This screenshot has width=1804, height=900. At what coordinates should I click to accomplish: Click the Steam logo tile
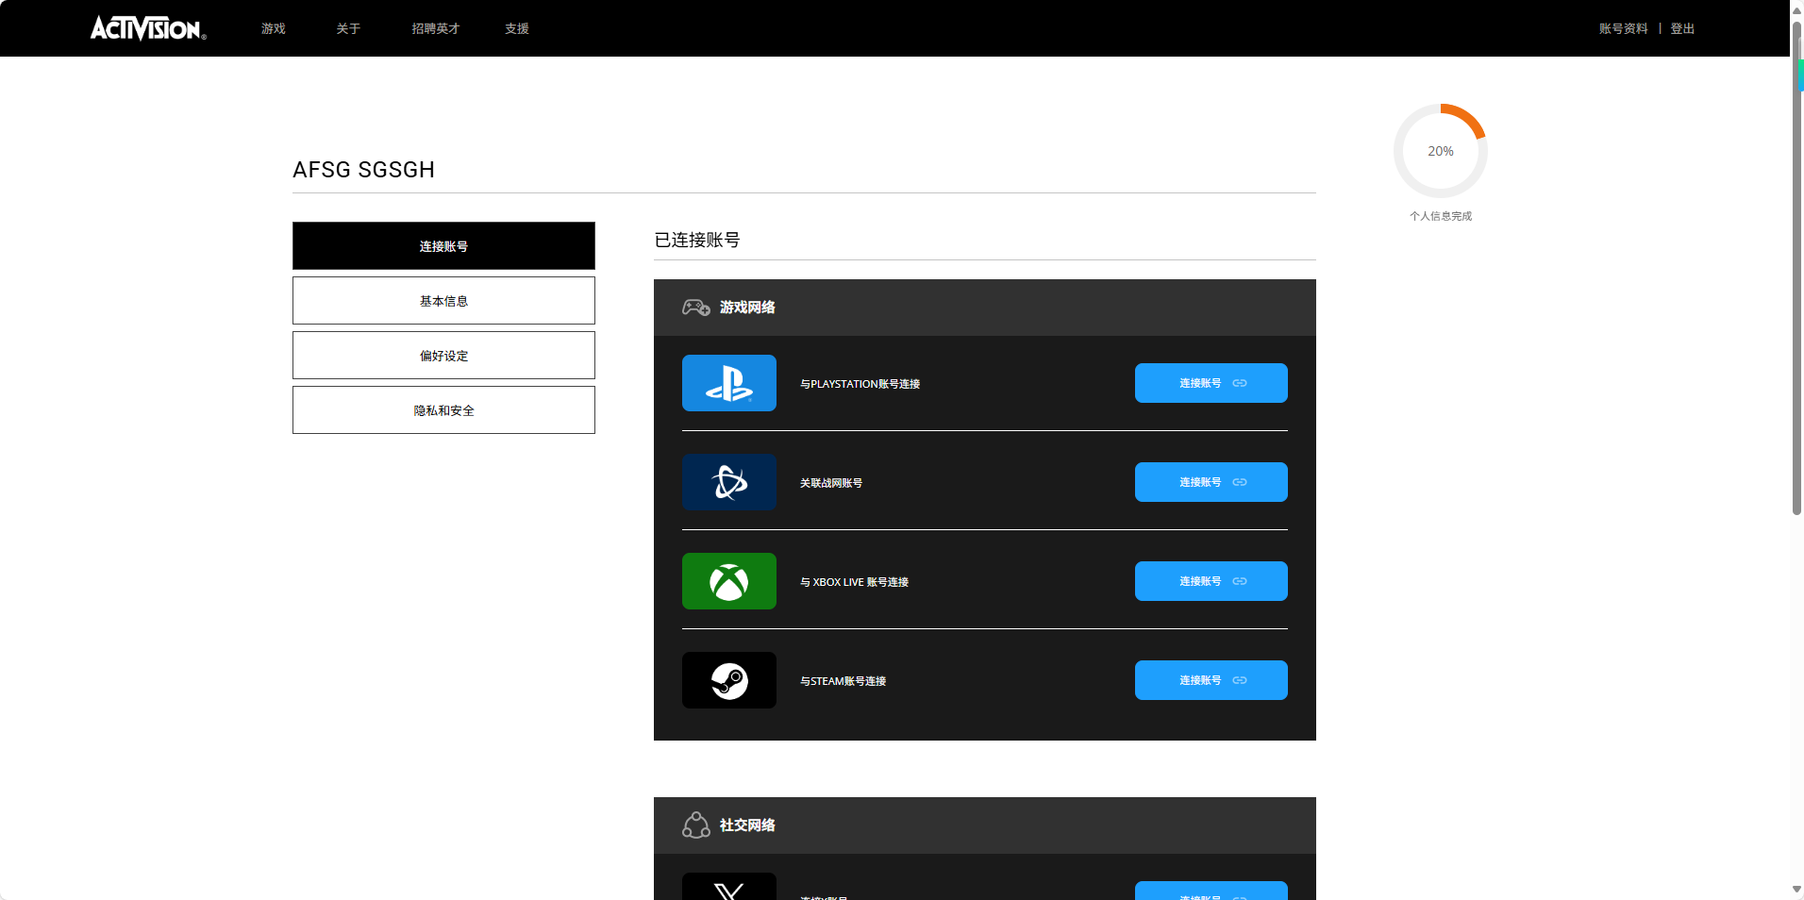729,680
